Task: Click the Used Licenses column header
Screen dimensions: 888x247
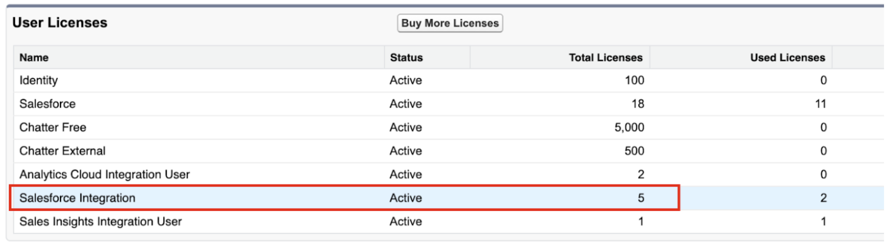Action: coord(787,57)
